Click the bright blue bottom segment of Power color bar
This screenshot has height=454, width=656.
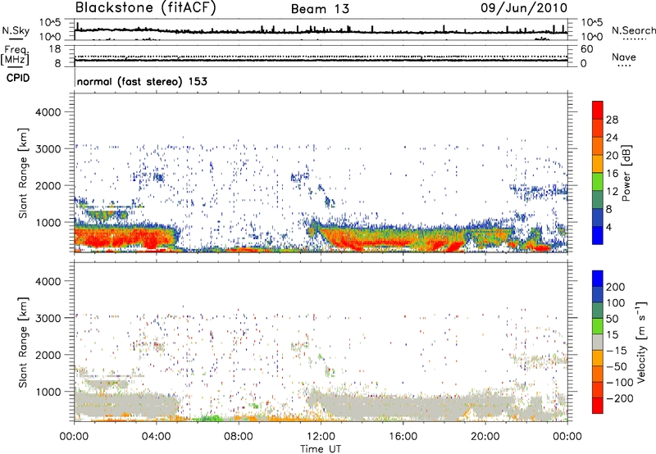click(x=598, y=236)
